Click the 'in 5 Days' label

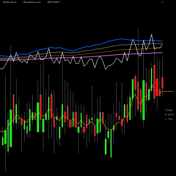169,119
